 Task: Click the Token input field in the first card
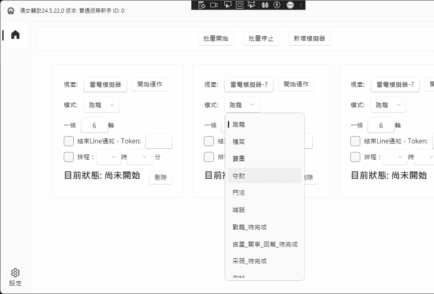(x=159, y=141)
